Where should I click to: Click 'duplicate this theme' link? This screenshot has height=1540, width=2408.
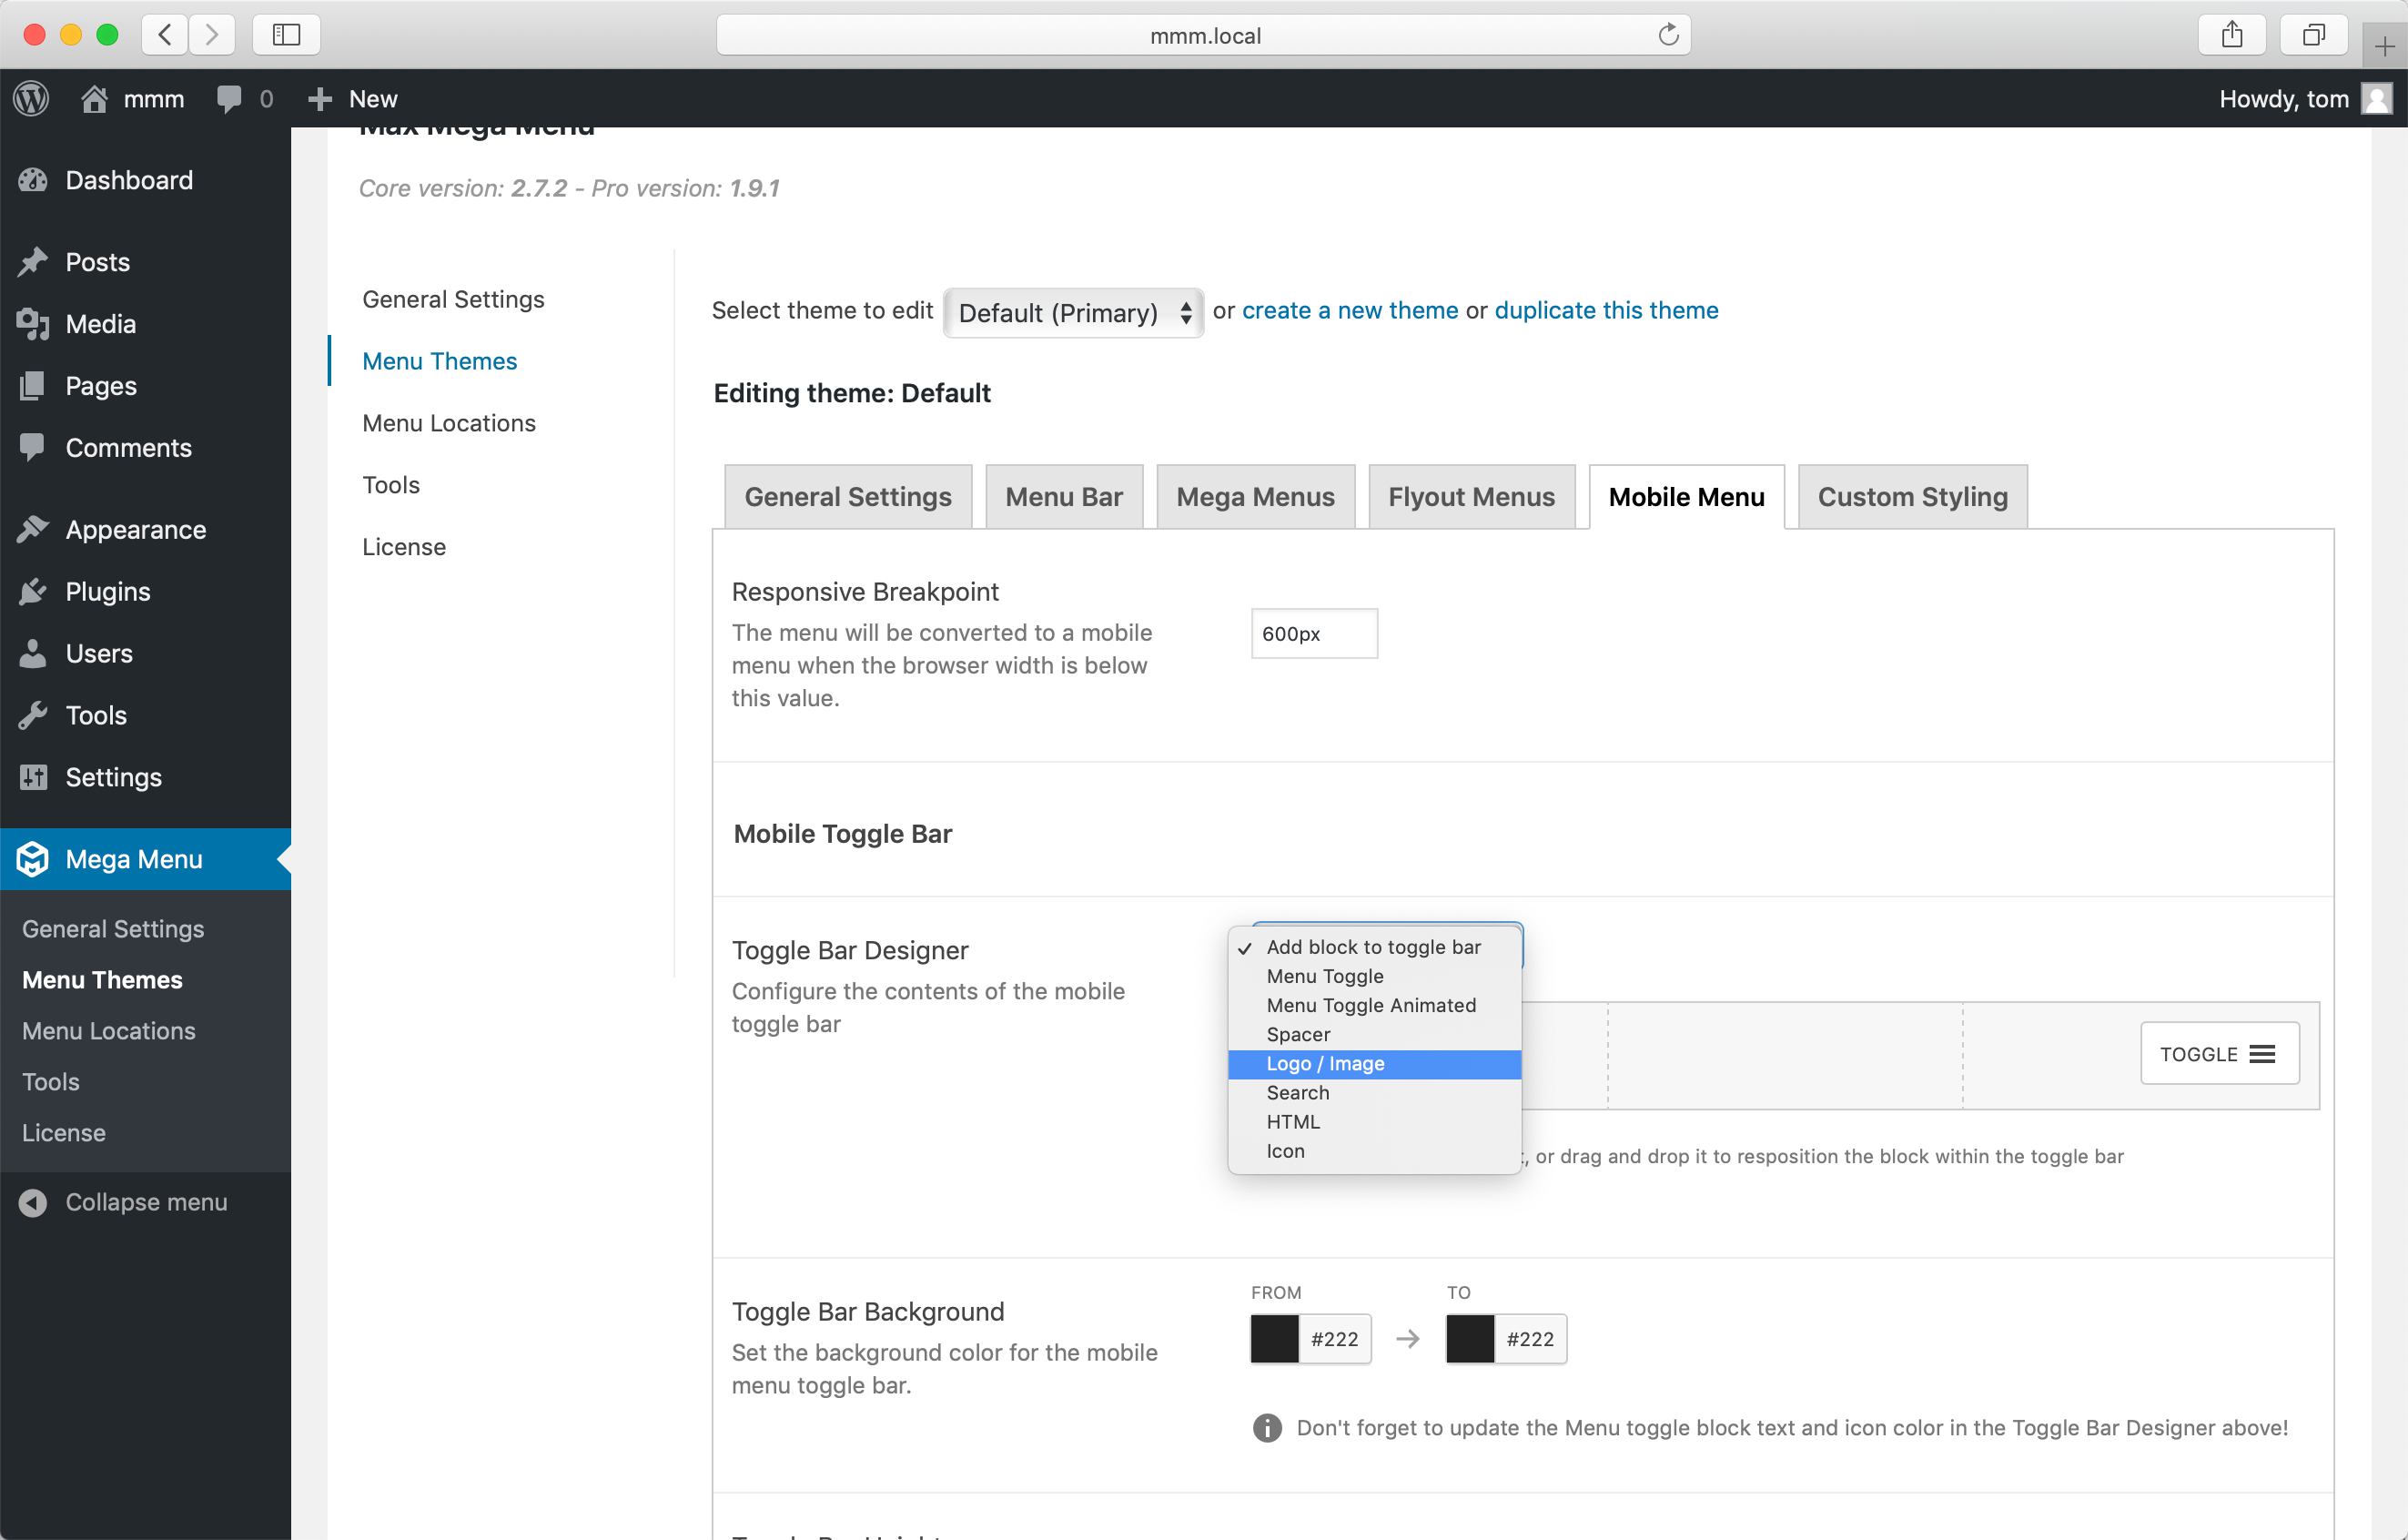1606,311
